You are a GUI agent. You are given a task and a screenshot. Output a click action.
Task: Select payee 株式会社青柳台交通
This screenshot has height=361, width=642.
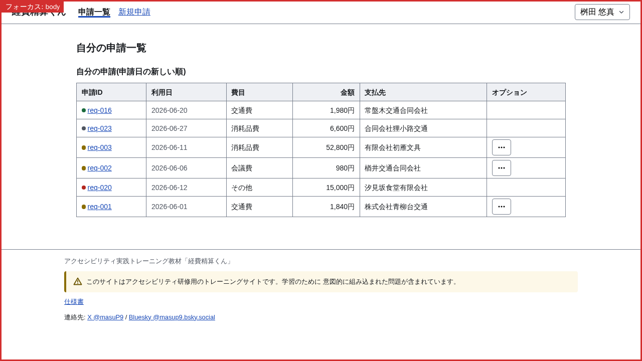click(x=423, y=207)
